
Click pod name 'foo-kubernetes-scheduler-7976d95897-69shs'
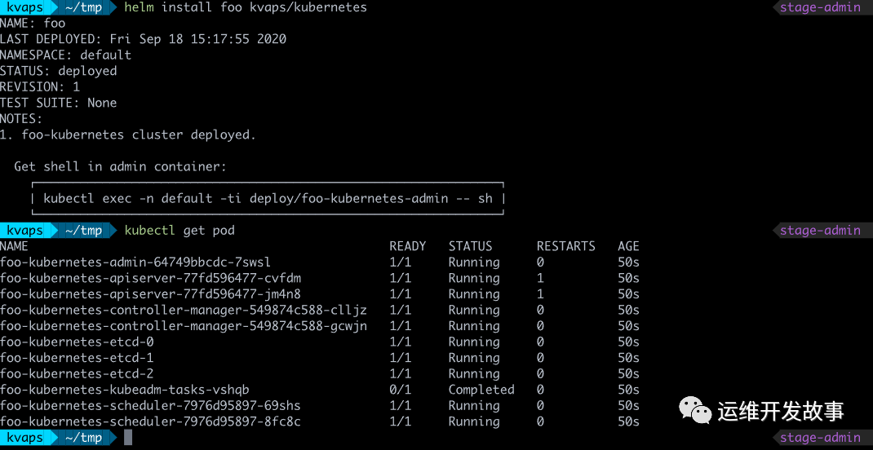150,405
